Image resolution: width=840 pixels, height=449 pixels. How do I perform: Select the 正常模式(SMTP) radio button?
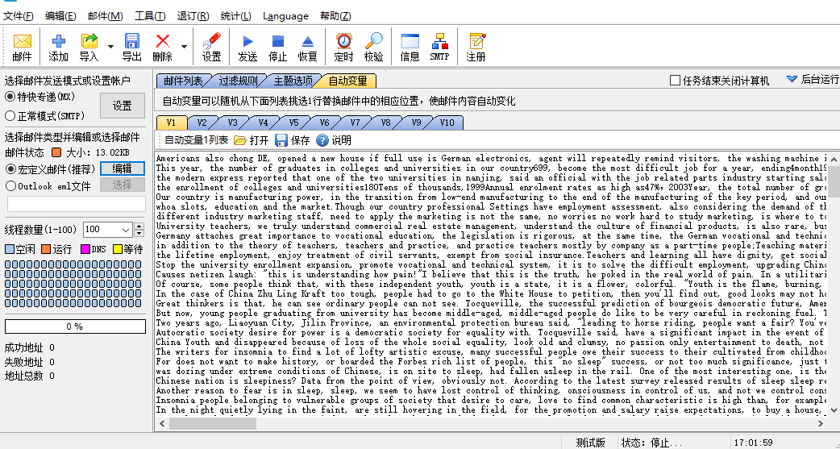pos(10,116)
